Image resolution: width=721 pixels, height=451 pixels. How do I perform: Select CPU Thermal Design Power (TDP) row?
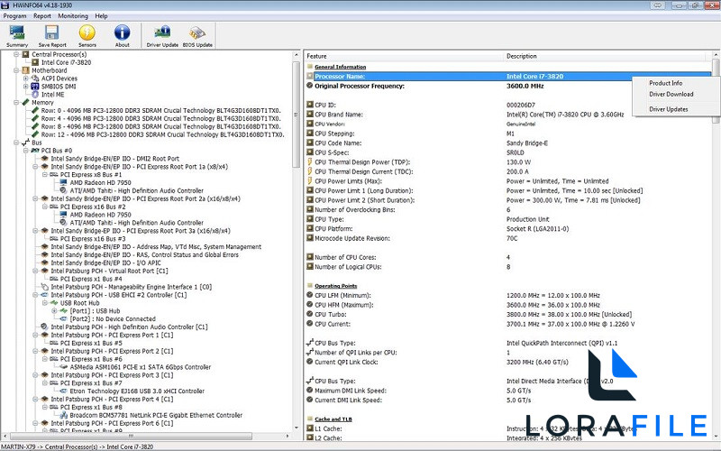point(508,162)
